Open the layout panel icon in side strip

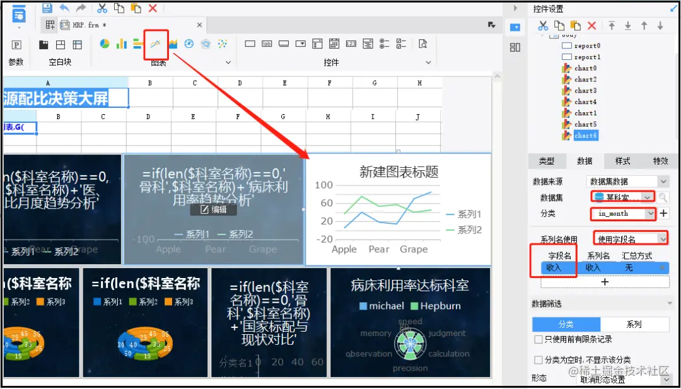[515, 47]
